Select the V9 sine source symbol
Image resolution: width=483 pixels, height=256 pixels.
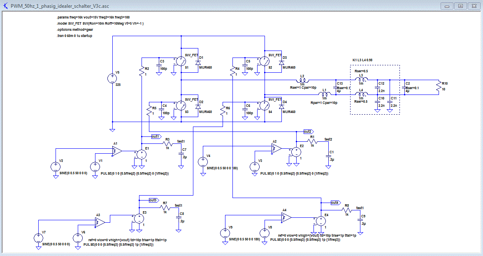tap(225, 233)
